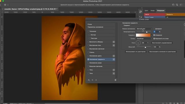
Task: Run the CMYK action button
Action: point(154,14)
